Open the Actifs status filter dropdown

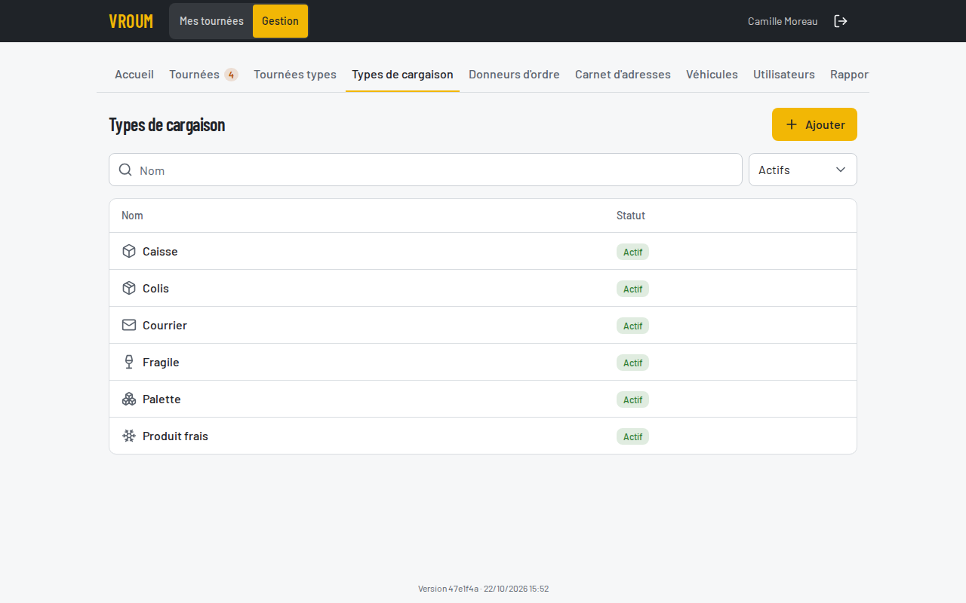click(803, 170)
